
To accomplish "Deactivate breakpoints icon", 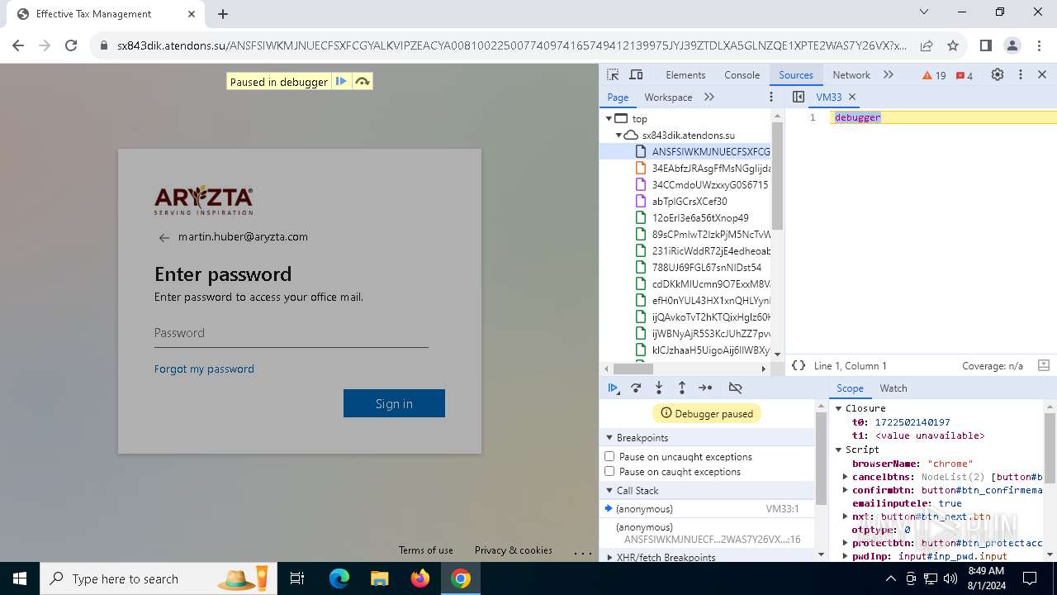I will (735, 388).
